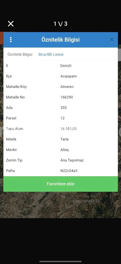Image resolution: width=121 pixels, height=264 pixels.
Task: Tap the 1 / 3 image counter
Action: coord(60,24)
